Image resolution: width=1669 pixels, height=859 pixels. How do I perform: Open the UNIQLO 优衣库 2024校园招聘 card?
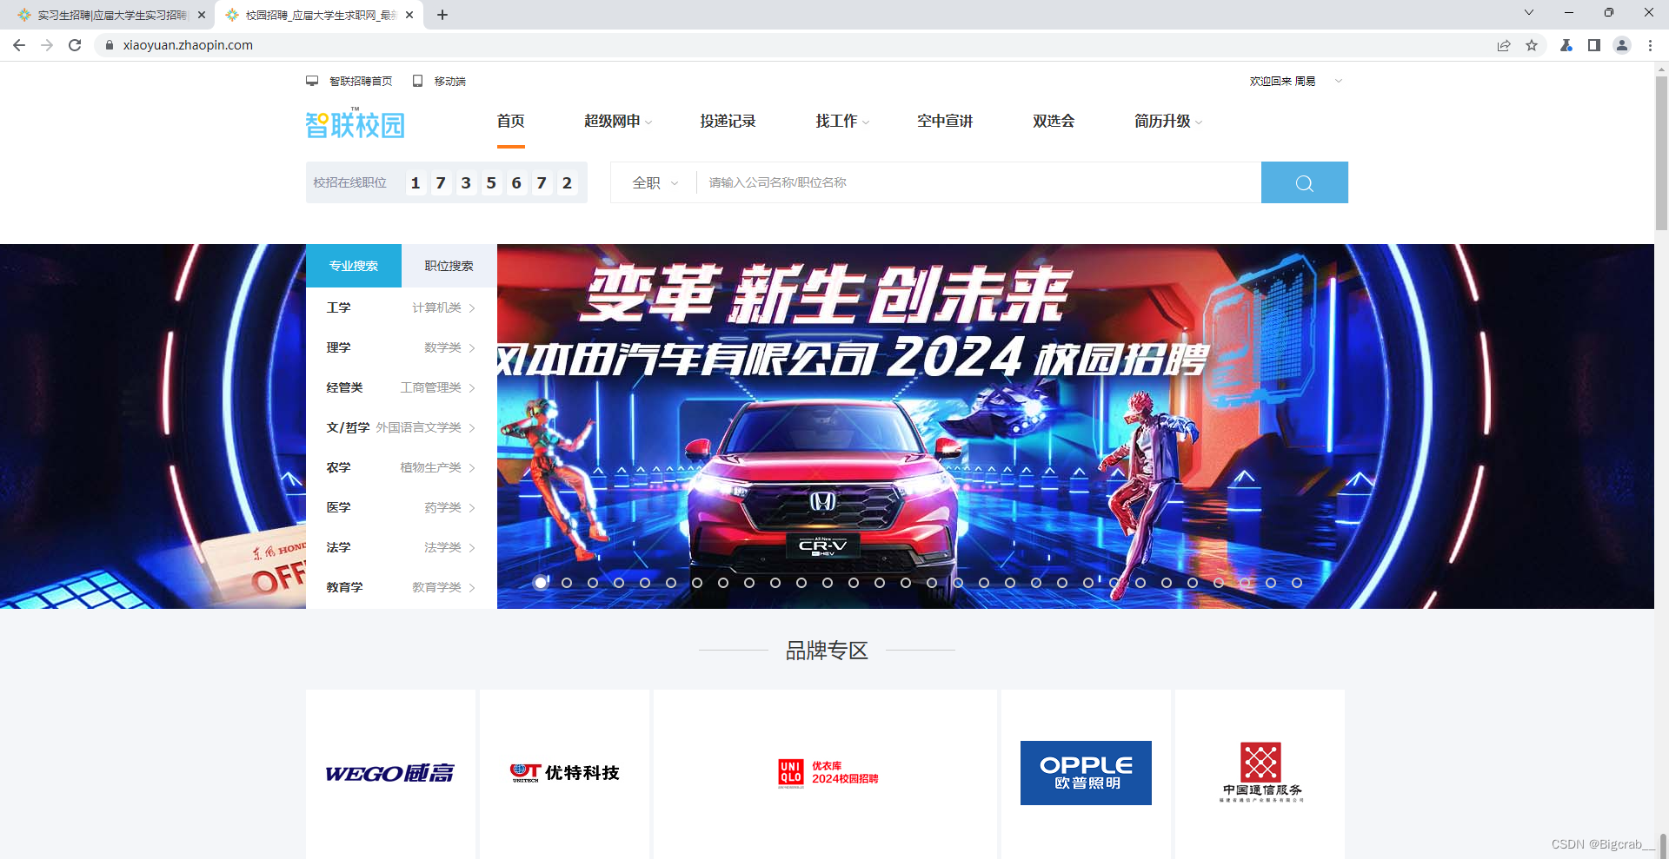tap(826, 772)
